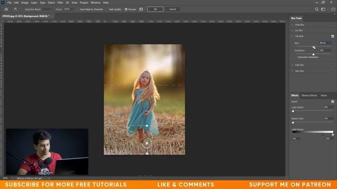Select the Blur Tools panel tab

(296, 18)
